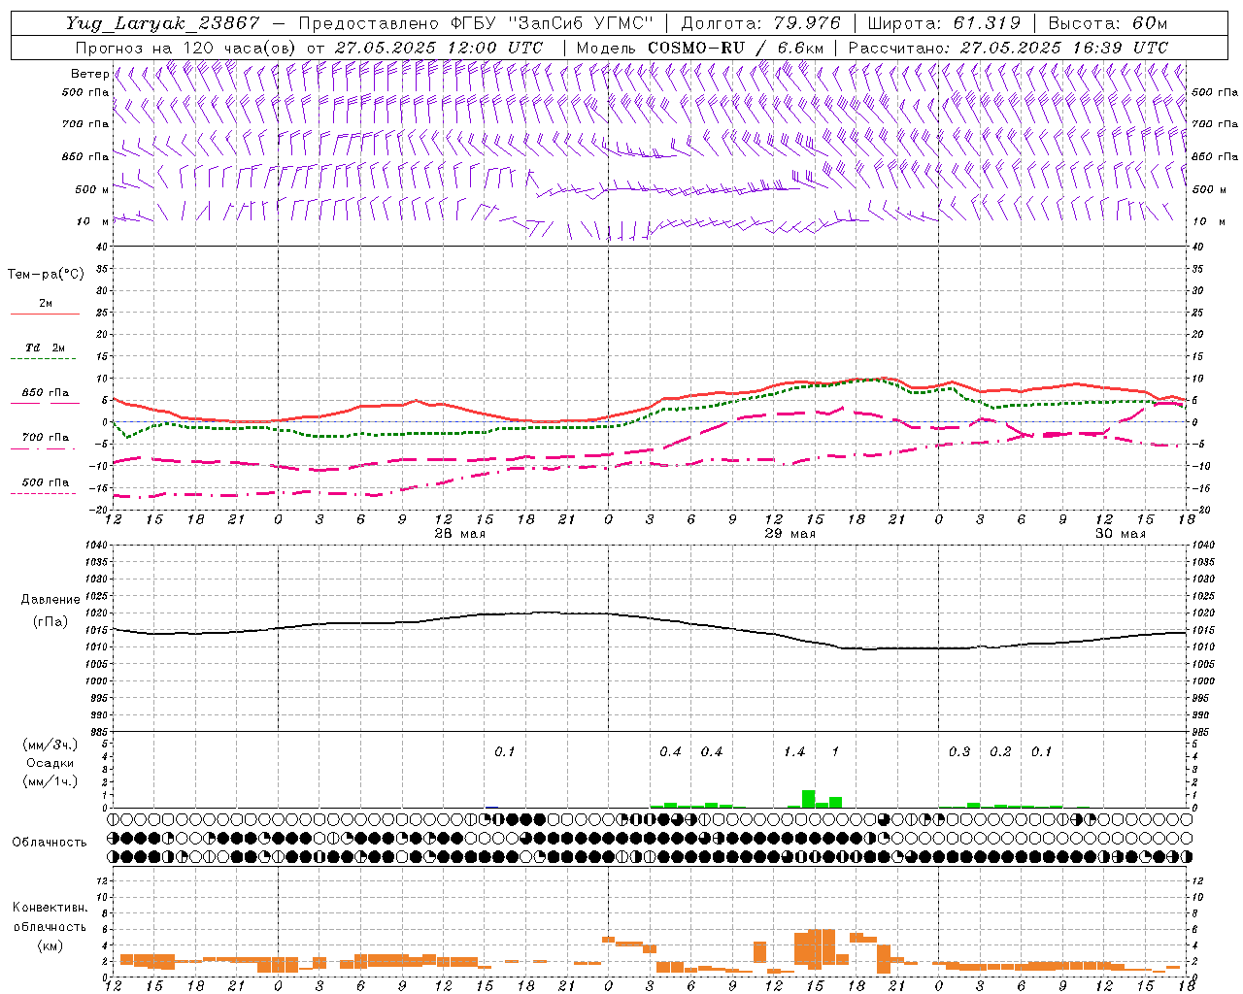Click the 30 мая date label
Screen dimensions: 1243x994
click(x=1121, y=534)
